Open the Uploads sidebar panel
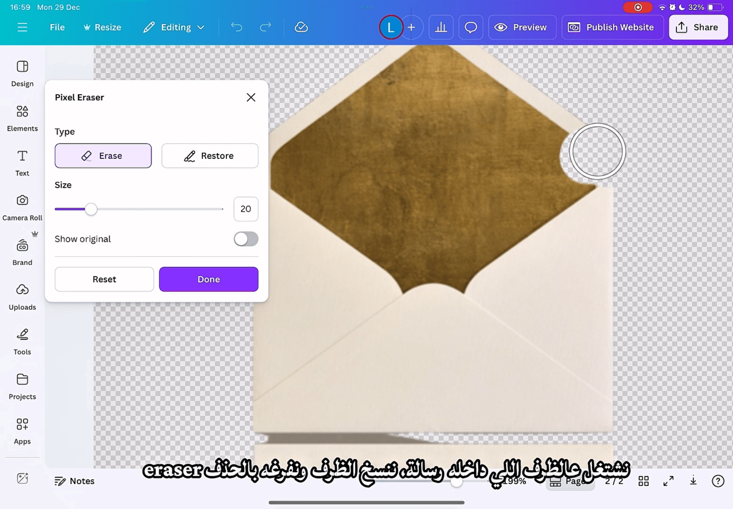 [22, 297]
